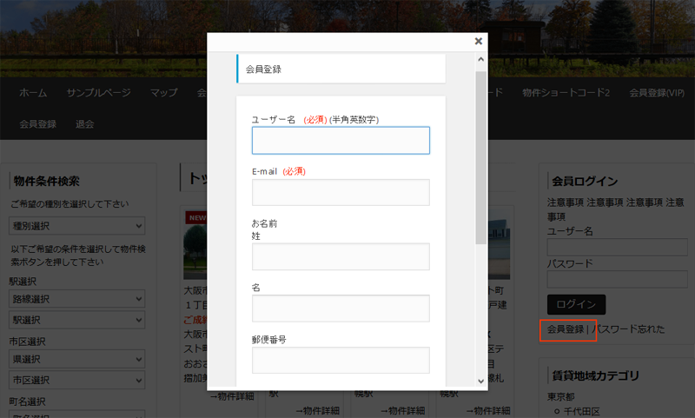Open the 駅選択 dropdown
695x418 pixels.
pos(77,321)
